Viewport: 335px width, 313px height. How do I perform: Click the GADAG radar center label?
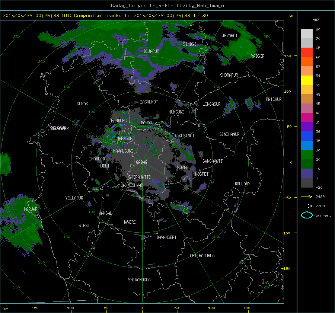(141, 162)
